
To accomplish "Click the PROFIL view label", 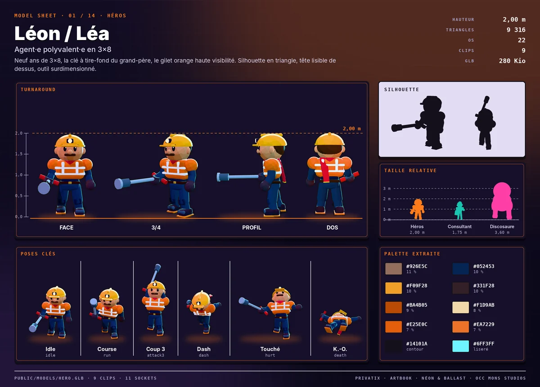I will pyautogui.click(x=252, y=228).
